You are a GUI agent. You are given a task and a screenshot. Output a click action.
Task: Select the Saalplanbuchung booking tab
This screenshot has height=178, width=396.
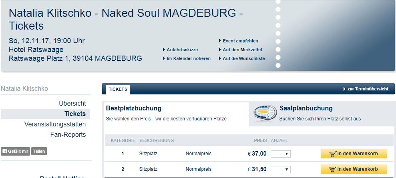click(306, 108)
